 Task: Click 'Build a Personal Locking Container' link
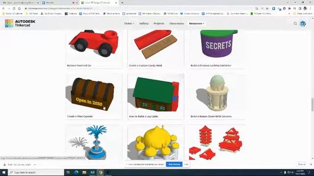(x=211, y=66)
